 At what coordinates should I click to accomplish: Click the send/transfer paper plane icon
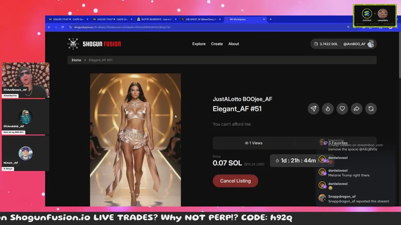point(313,109)
